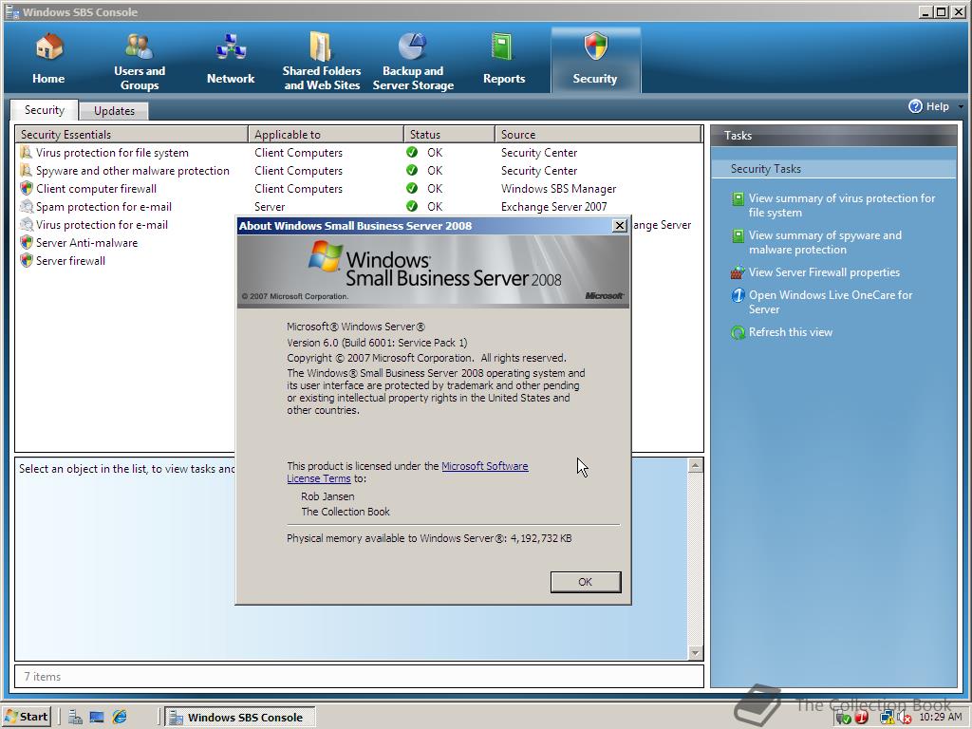Click OK status icon for virus protection row
972x729 pixels.
[412, 153]
